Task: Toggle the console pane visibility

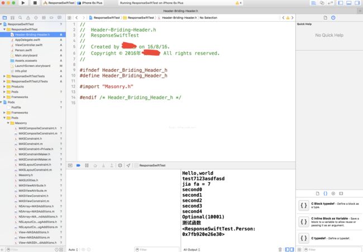Action: pos(292,249)
